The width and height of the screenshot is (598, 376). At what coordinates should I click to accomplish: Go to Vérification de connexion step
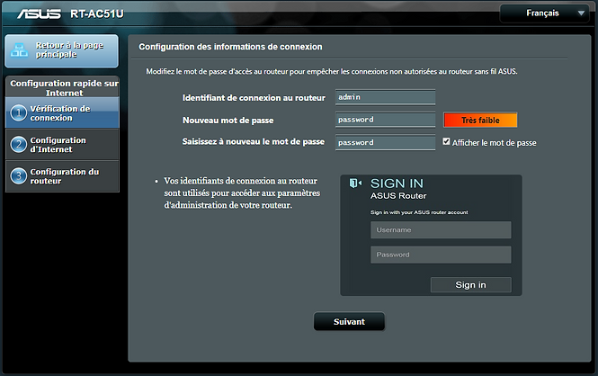(x=63, y=112)
